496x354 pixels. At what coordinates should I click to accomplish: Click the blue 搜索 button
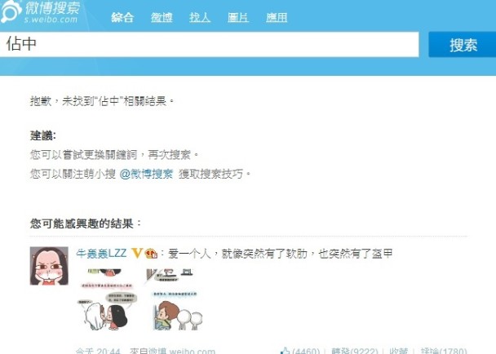463,45
